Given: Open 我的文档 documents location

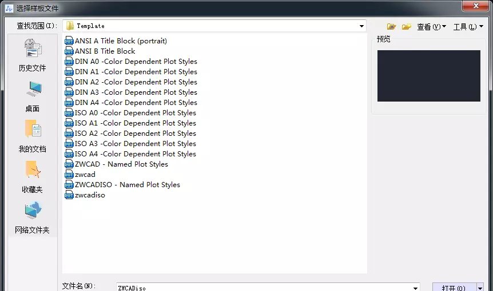Looking at the screenshot, I should coord(33,137).
